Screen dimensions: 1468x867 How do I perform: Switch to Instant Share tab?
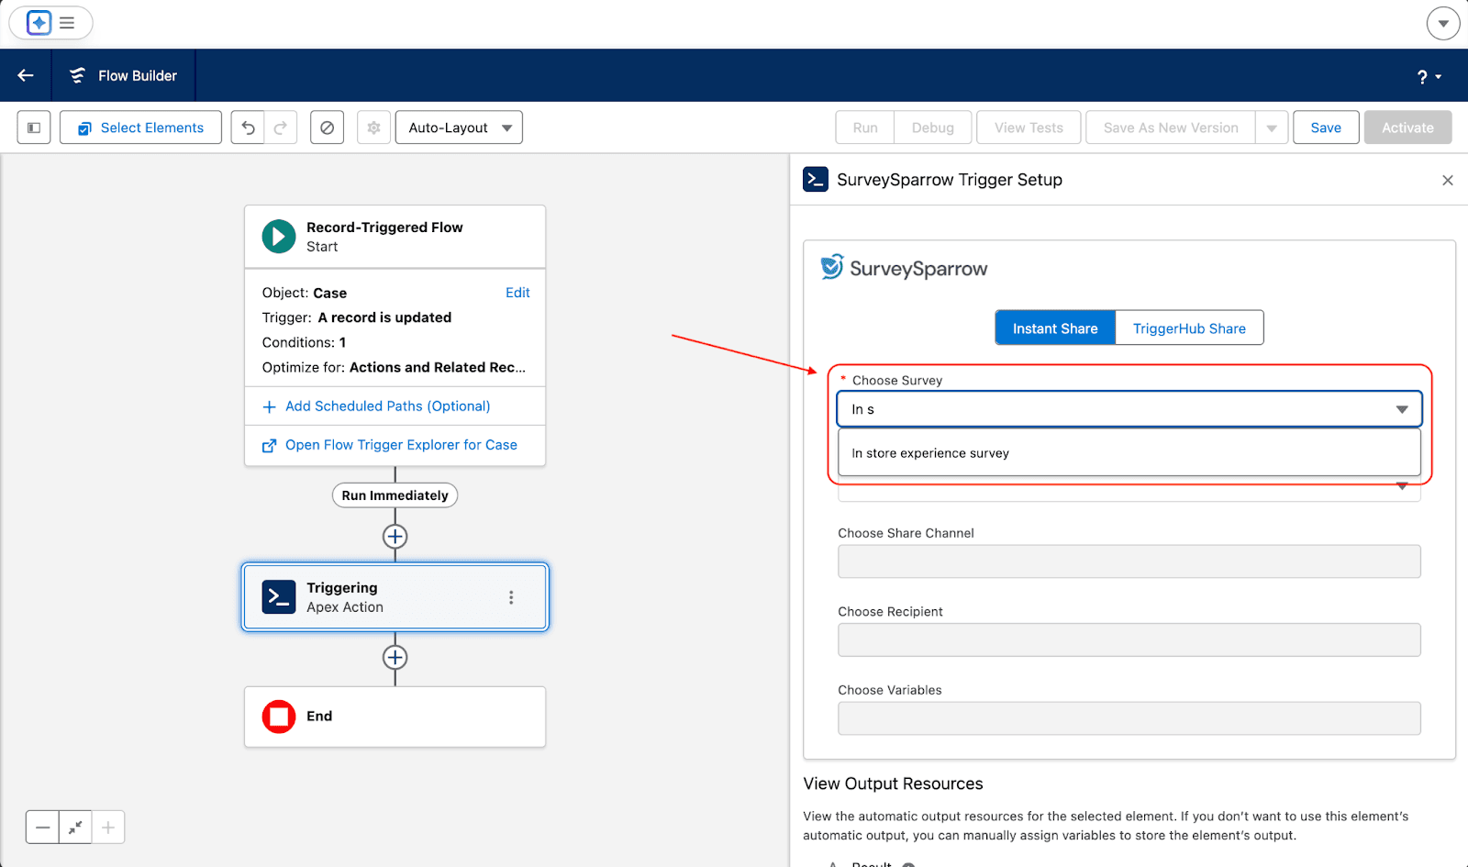pos(1054,328)
